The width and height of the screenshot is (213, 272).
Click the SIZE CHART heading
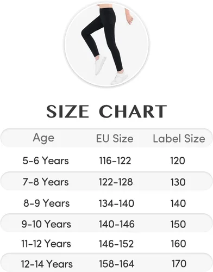106,112
